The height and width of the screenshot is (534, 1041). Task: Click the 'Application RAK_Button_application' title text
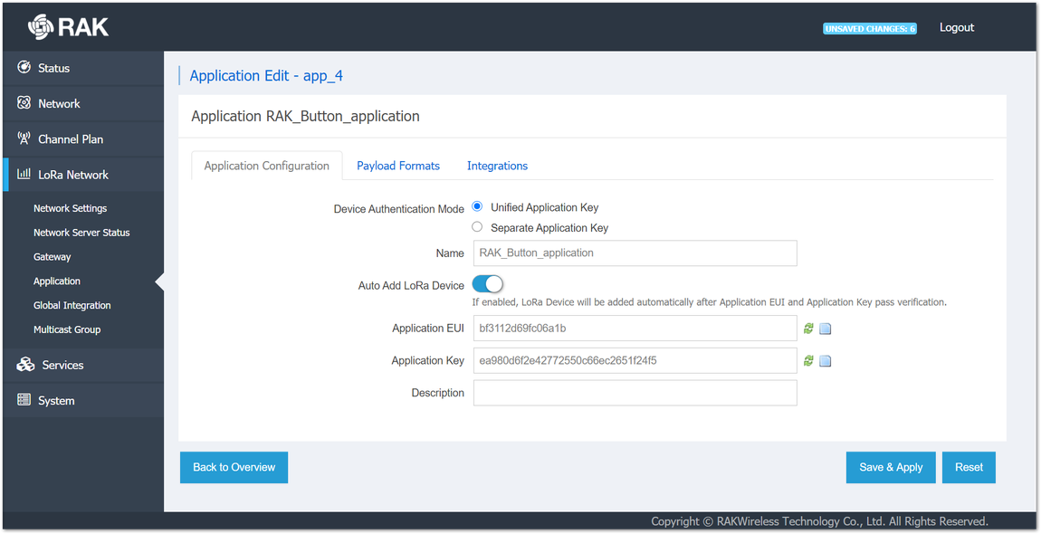click(305, 116)
